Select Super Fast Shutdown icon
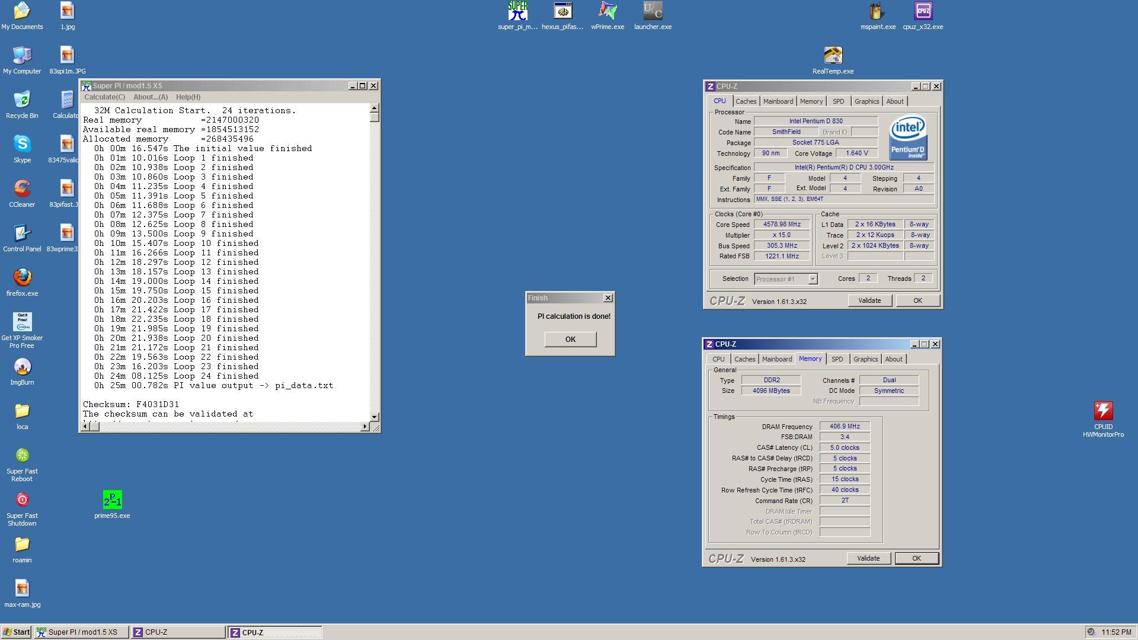1138x640 pixels. [22, 508]
